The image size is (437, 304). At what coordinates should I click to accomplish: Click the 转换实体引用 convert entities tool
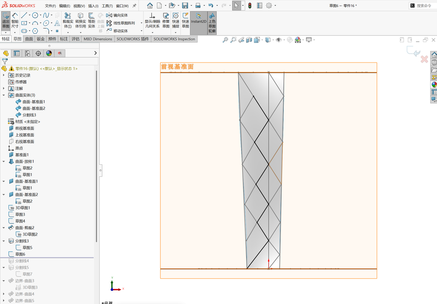(x=81, y=20)
